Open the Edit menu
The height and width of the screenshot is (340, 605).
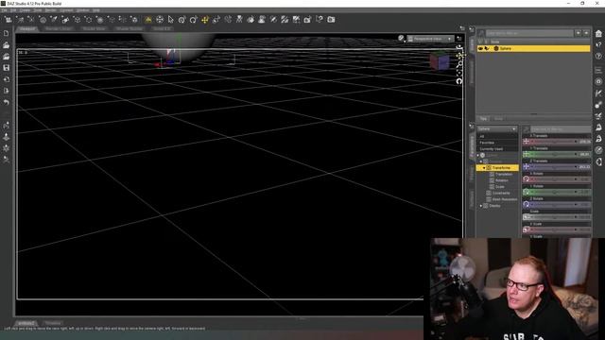13,10
